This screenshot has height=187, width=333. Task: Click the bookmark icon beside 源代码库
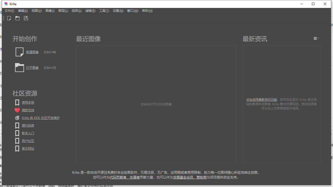click(x=17, y=126)
